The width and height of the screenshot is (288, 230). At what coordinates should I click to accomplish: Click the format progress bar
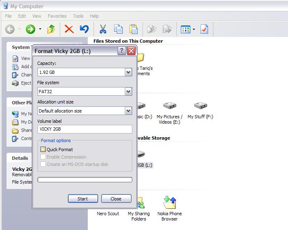[85, 179]
